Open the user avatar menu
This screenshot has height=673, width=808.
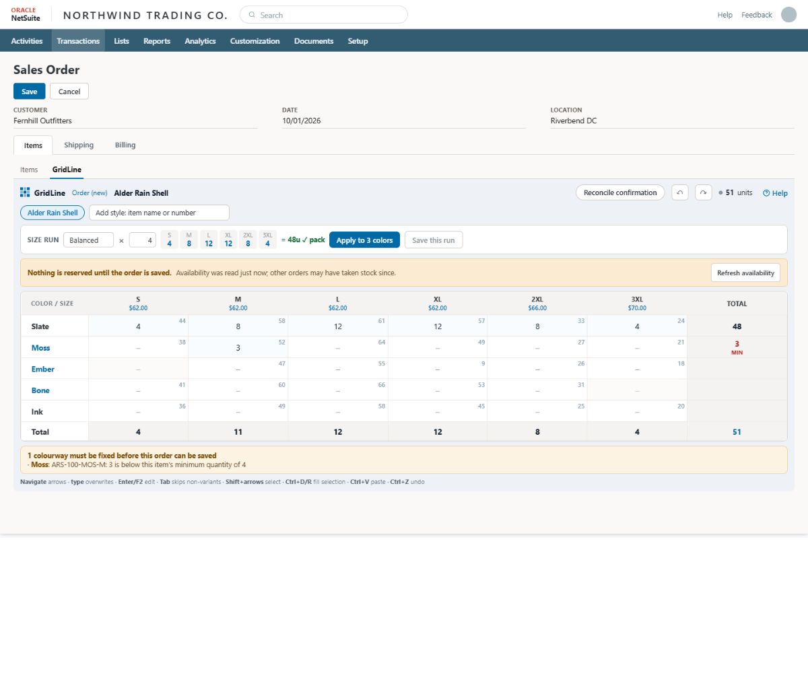coord(788,15)
